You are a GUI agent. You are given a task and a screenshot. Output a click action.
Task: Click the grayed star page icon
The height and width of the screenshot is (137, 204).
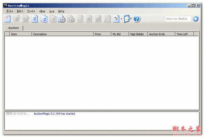click(x=89, y=19)
